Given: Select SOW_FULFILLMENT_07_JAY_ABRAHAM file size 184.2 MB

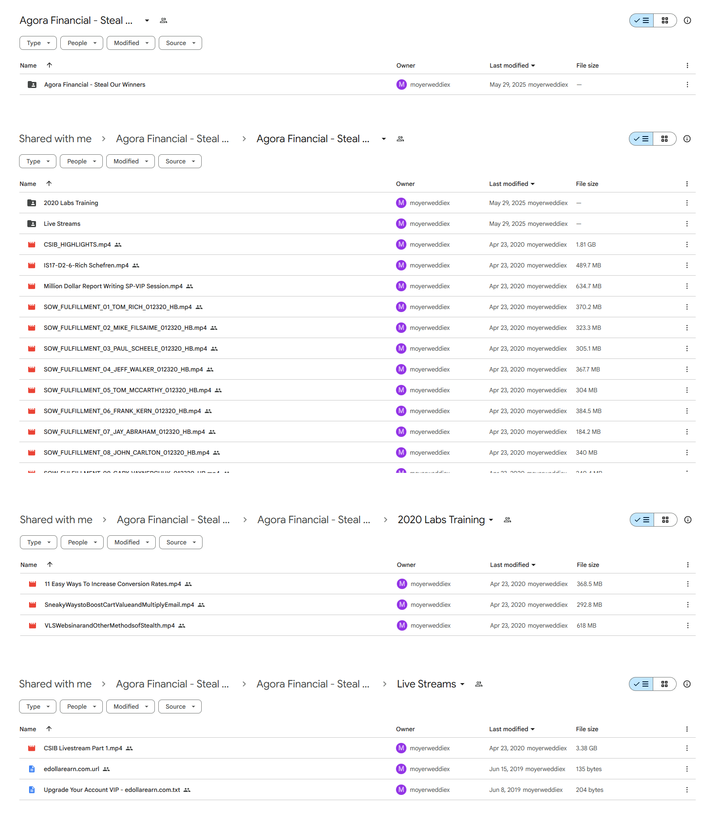Looking at the screenshot, I should pos(588,432).
